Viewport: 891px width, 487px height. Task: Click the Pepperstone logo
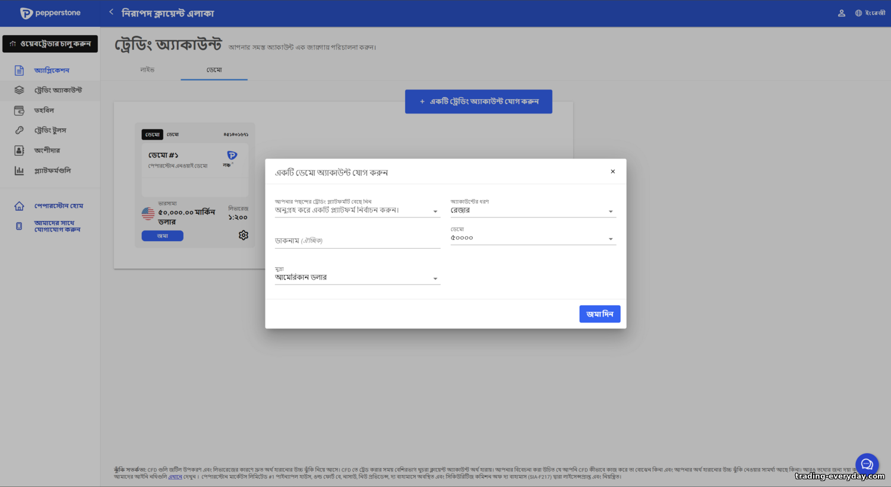pos(50,13)
